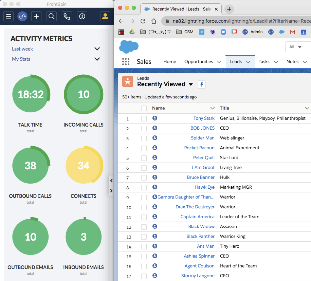The width and height of the screenshot is (311, 281).
Task: Check the BOB JONES row checkbox
Action: (x=144, y=129)
